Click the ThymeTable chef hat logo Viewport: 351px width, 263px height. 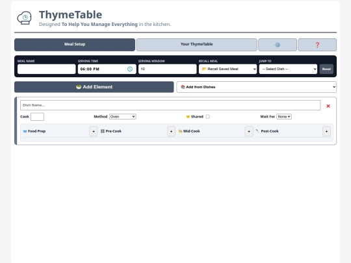[x=24, y=18]
